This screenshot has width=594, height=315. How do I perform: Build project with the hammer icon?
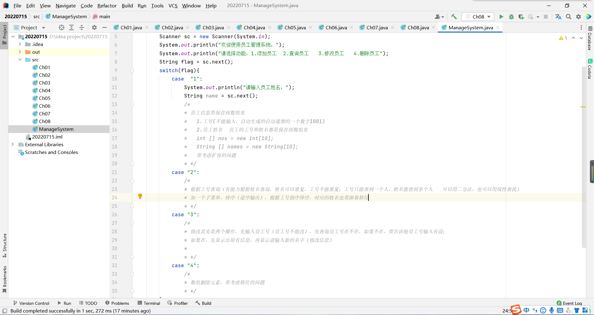click(x=454, y=17)
